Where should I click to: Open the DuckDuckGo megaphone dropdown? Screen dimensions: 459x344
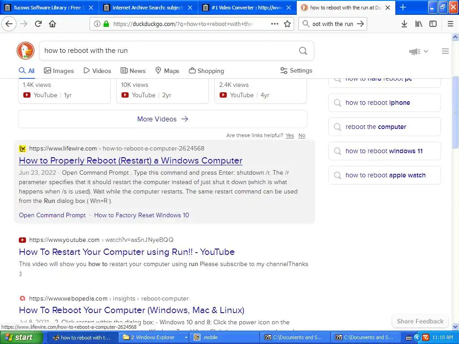(x=418, y=52)
